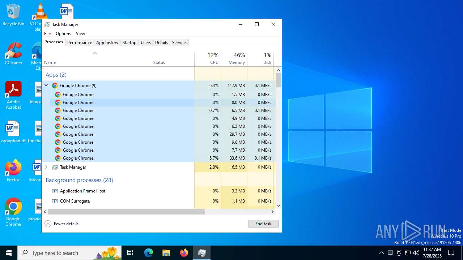
Task: Sort processes by CPU column
Action: (208, 59)
